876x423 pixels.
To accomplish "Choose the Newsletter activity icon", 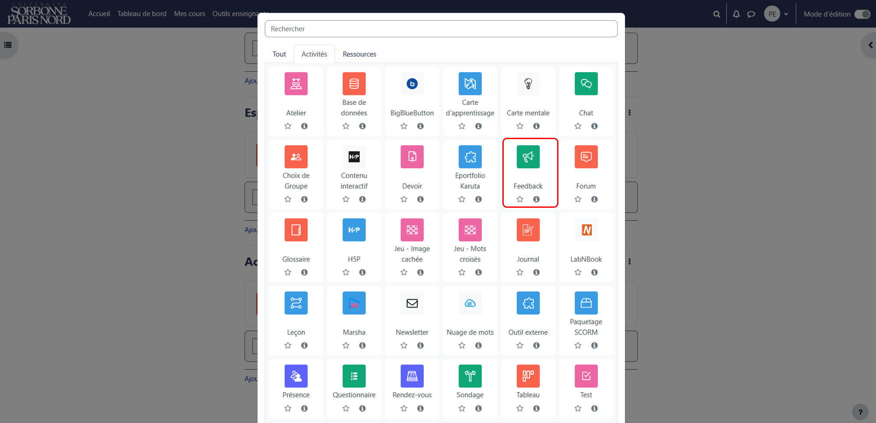I will [412, 303].
